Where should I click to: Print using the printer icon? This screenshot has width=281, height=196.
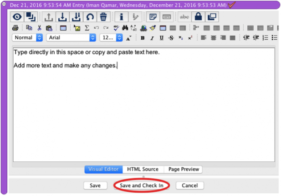[x=15, y=28]
